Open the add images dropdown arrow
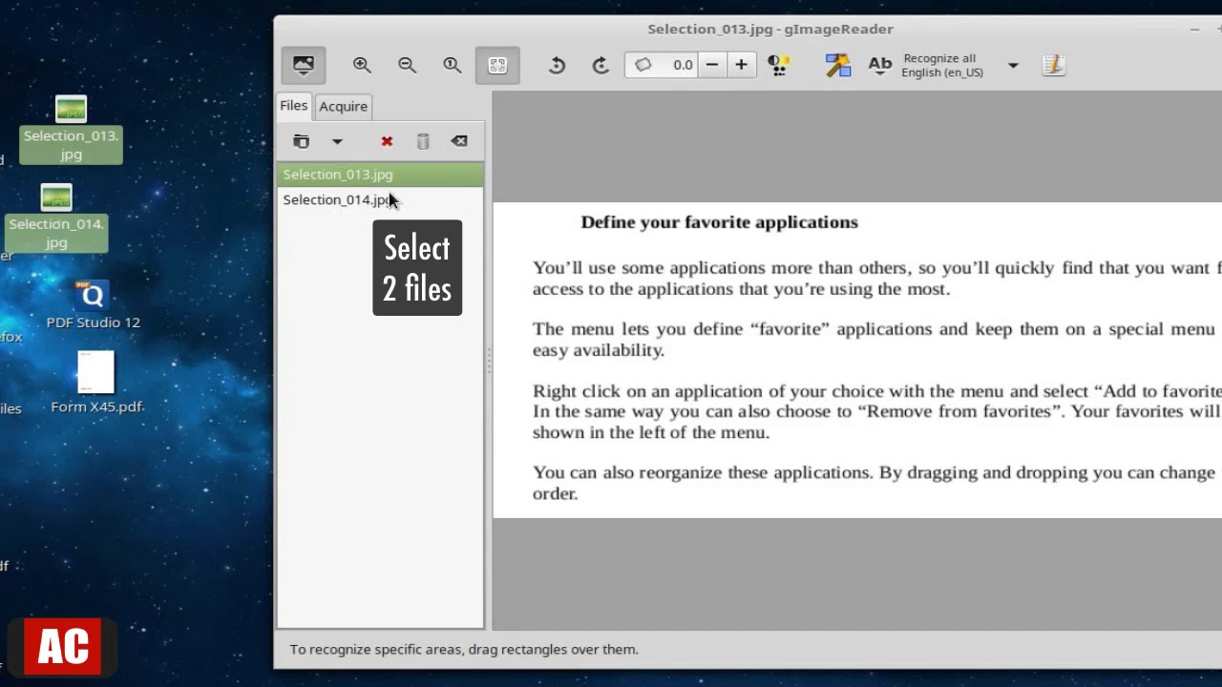1222x687 pixels. click(x=337, y=141)
